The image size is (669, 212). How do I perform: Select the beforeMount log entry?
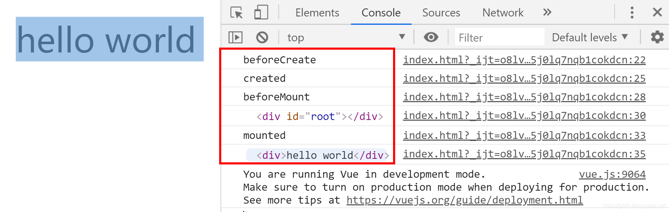point(276,97)
